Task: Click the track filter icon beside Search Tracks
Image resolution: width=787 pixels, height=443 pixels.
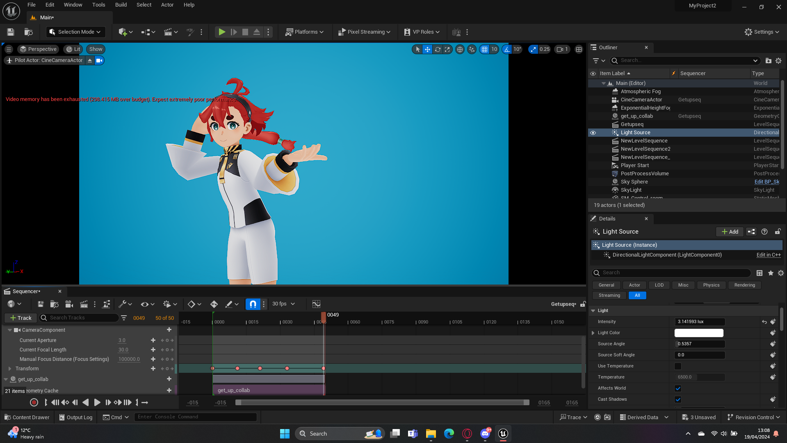Action: [x=124, y=318]
